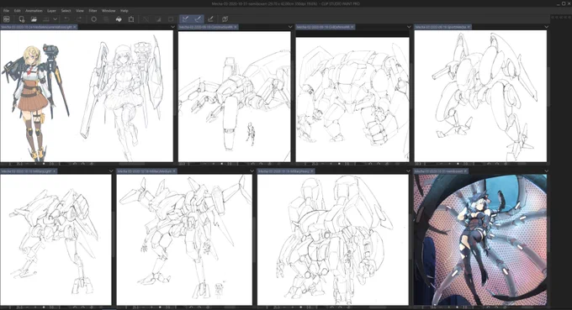The image size is (572, 310).
Task: Open the Select menu
Action: tap(66, 11)
